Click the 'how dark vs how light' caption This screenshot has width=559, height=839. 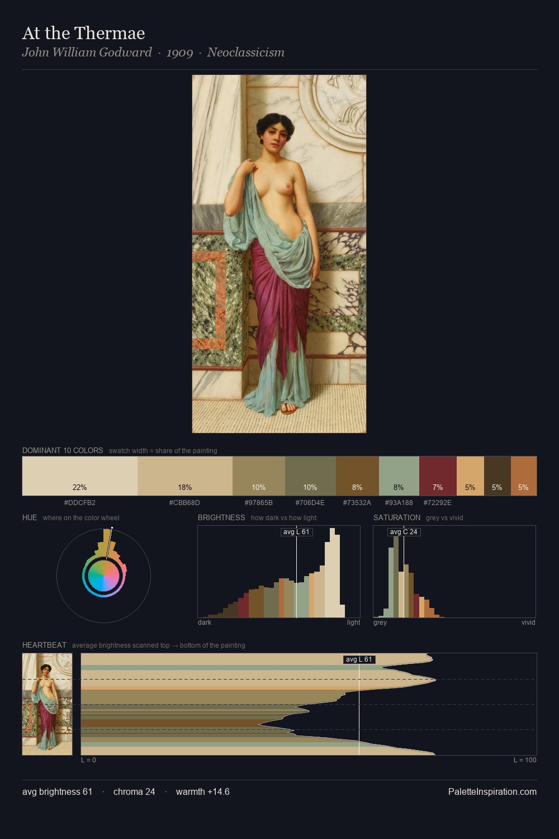[x=284, y=518]
